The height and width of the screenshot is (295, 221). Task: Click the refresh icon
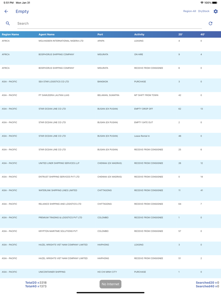pyautogui.click(x=211, y=23)
